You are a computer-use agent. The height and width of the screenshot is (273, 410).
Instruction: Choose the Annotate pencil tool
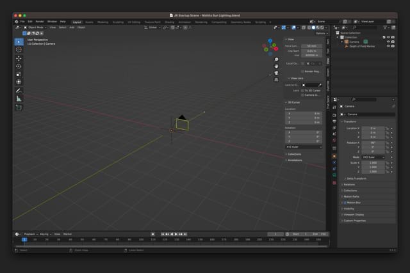click(19, 91)
